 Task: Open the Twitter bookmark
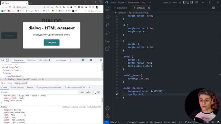coord(47,11)
